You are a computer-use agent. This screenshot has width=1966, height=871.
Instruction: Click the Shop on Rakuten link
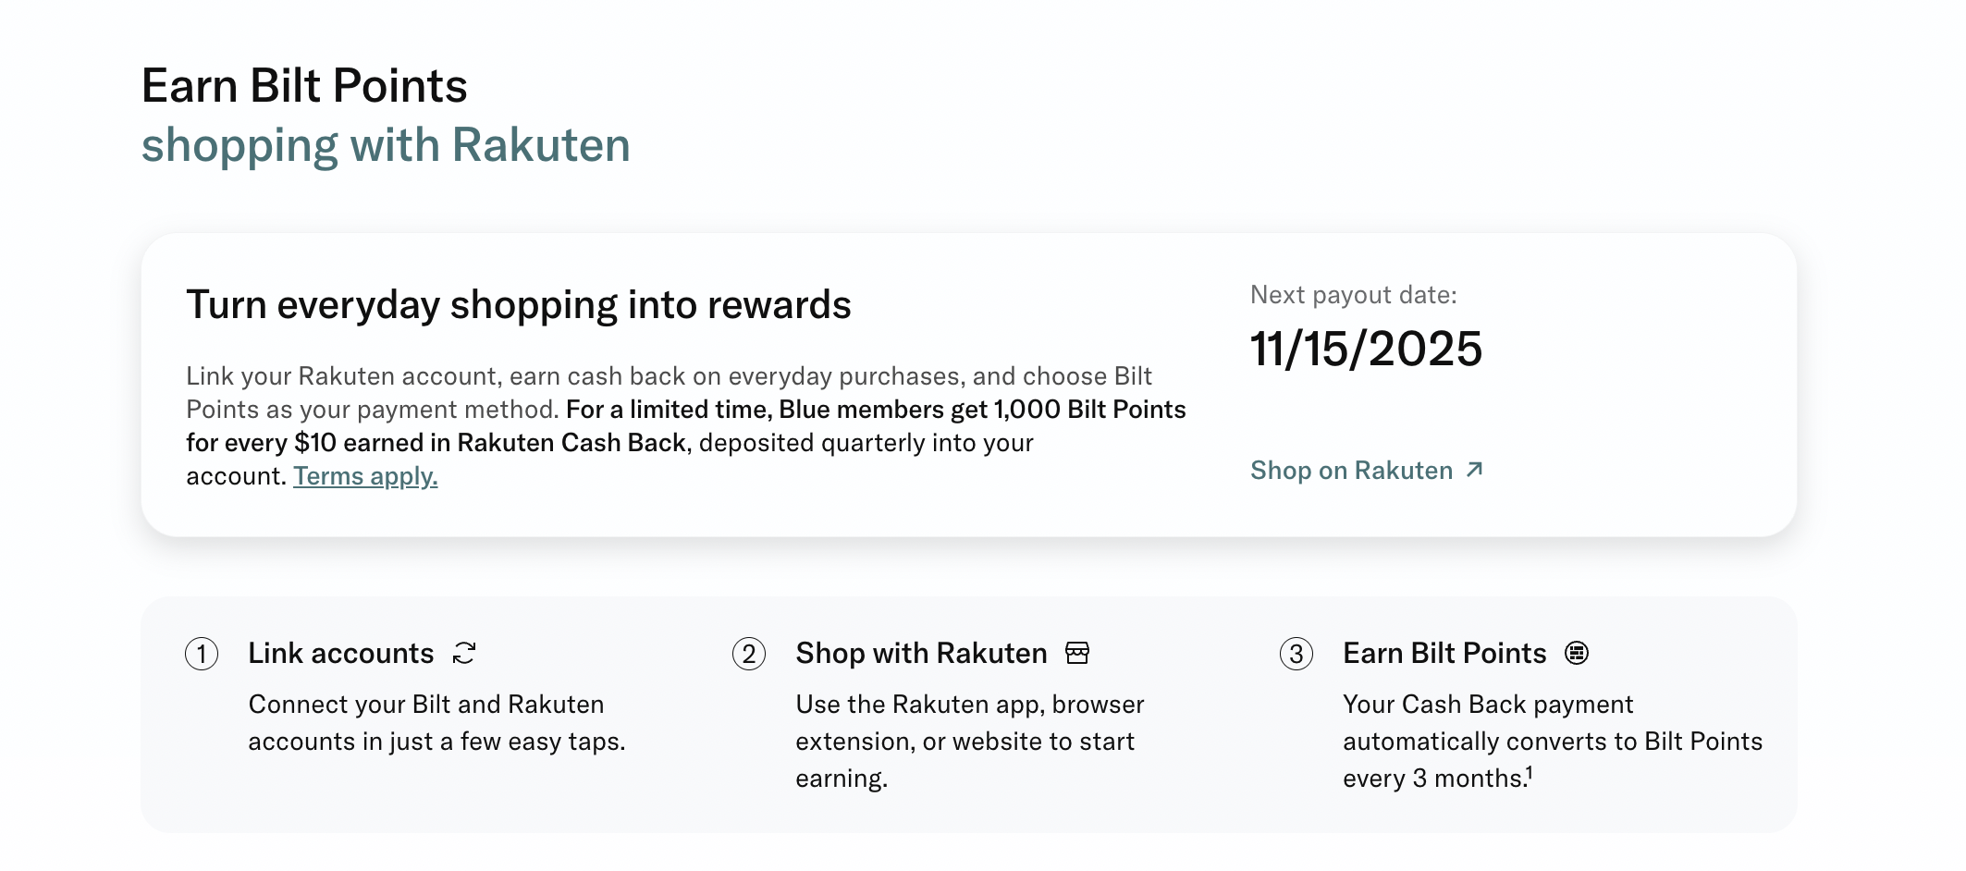click(1351, 470)
